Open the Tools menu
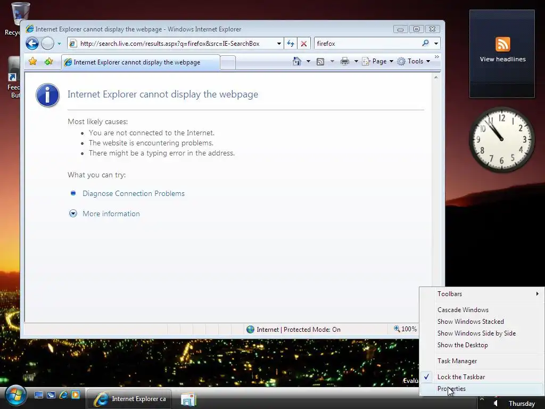 (x=414, y=61)
